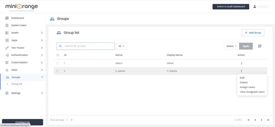The image size is (275, 127).
Task: Click the Contact Us button
Action: (x=23, y=122)
